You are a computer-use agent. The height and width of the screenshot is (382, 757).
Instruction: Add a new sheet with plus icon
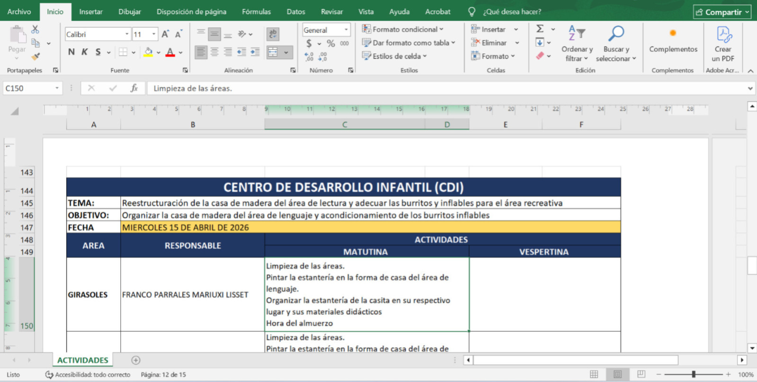136,360
